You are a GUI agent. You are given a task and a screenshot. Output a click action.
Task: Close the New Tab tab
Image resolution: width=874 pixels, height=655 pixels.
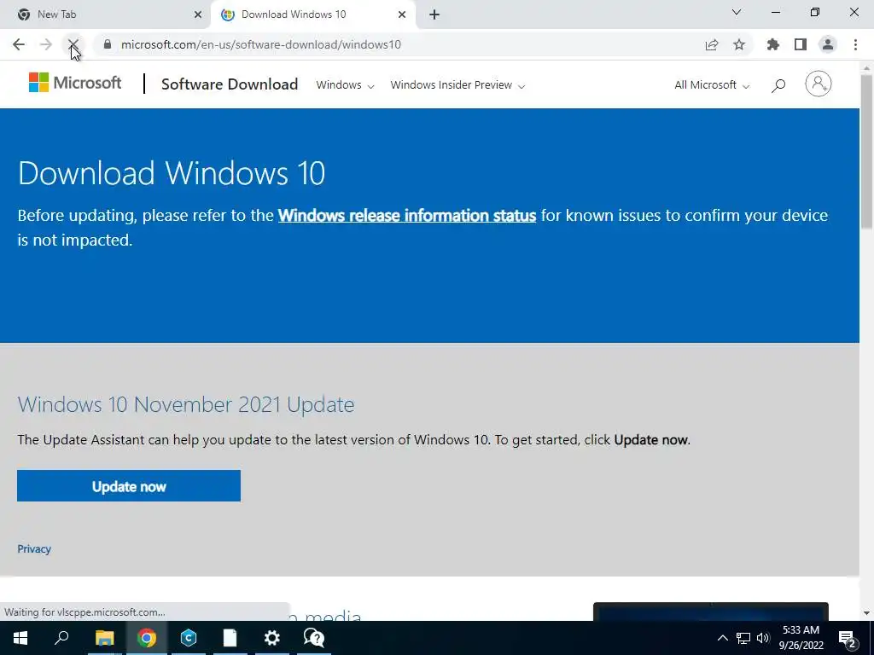point(198,14)
